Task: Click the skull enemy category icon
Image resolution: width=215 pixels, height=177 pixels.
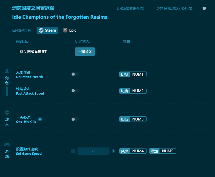Action: pos(7,112)
